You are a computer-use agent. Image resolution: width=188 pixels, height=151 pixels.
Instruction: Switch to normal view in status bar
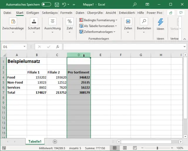pos(115,148)
